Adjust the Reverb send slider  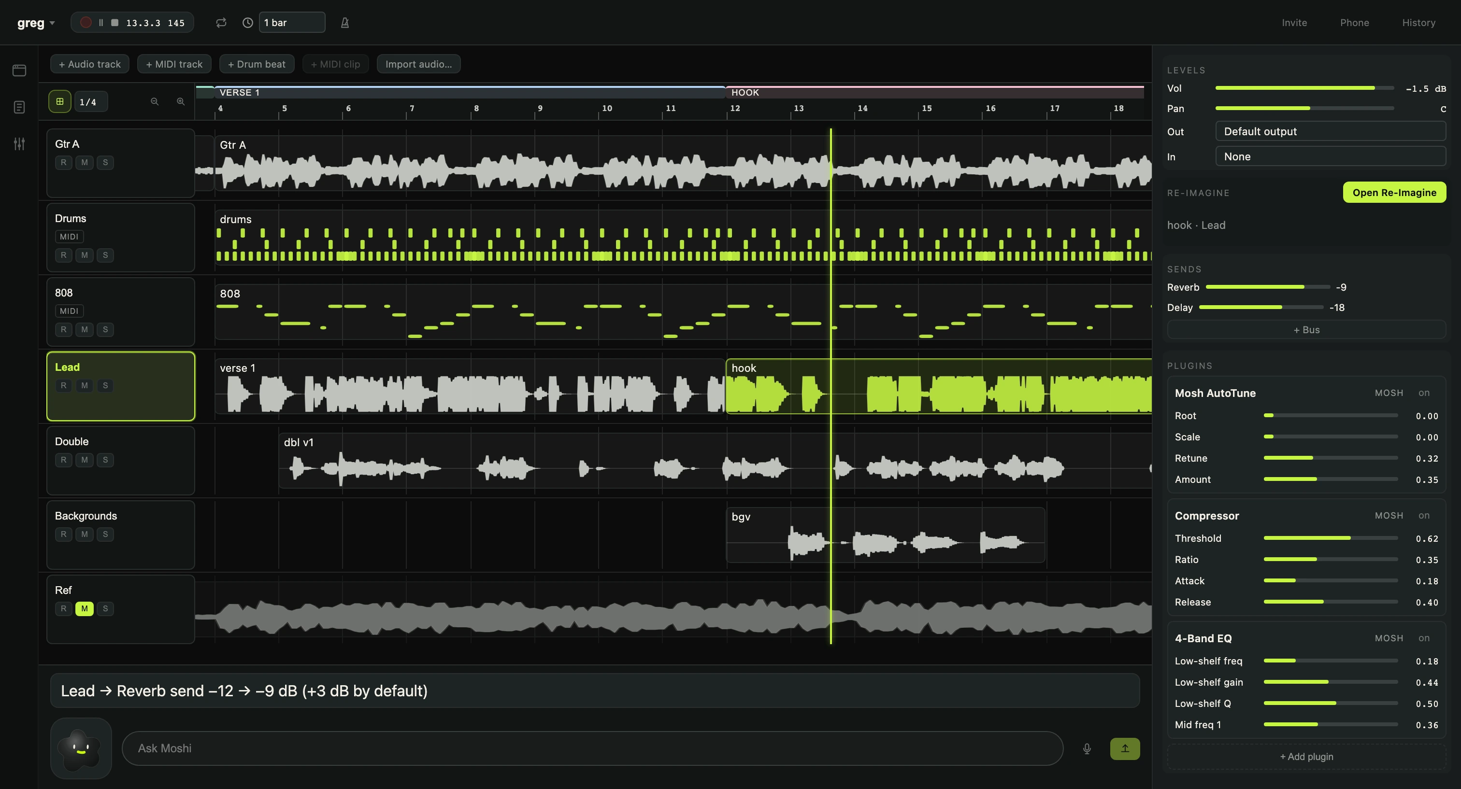(x=1268, y=287)
